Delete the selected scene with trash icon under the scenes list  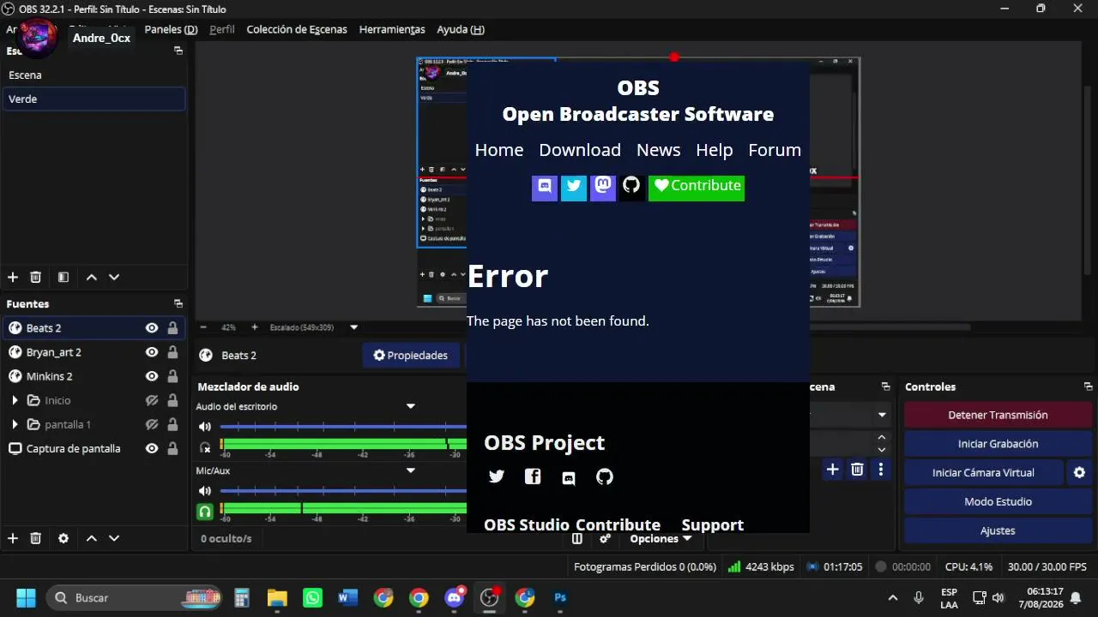pyautogui.click(x=35, y=277)
